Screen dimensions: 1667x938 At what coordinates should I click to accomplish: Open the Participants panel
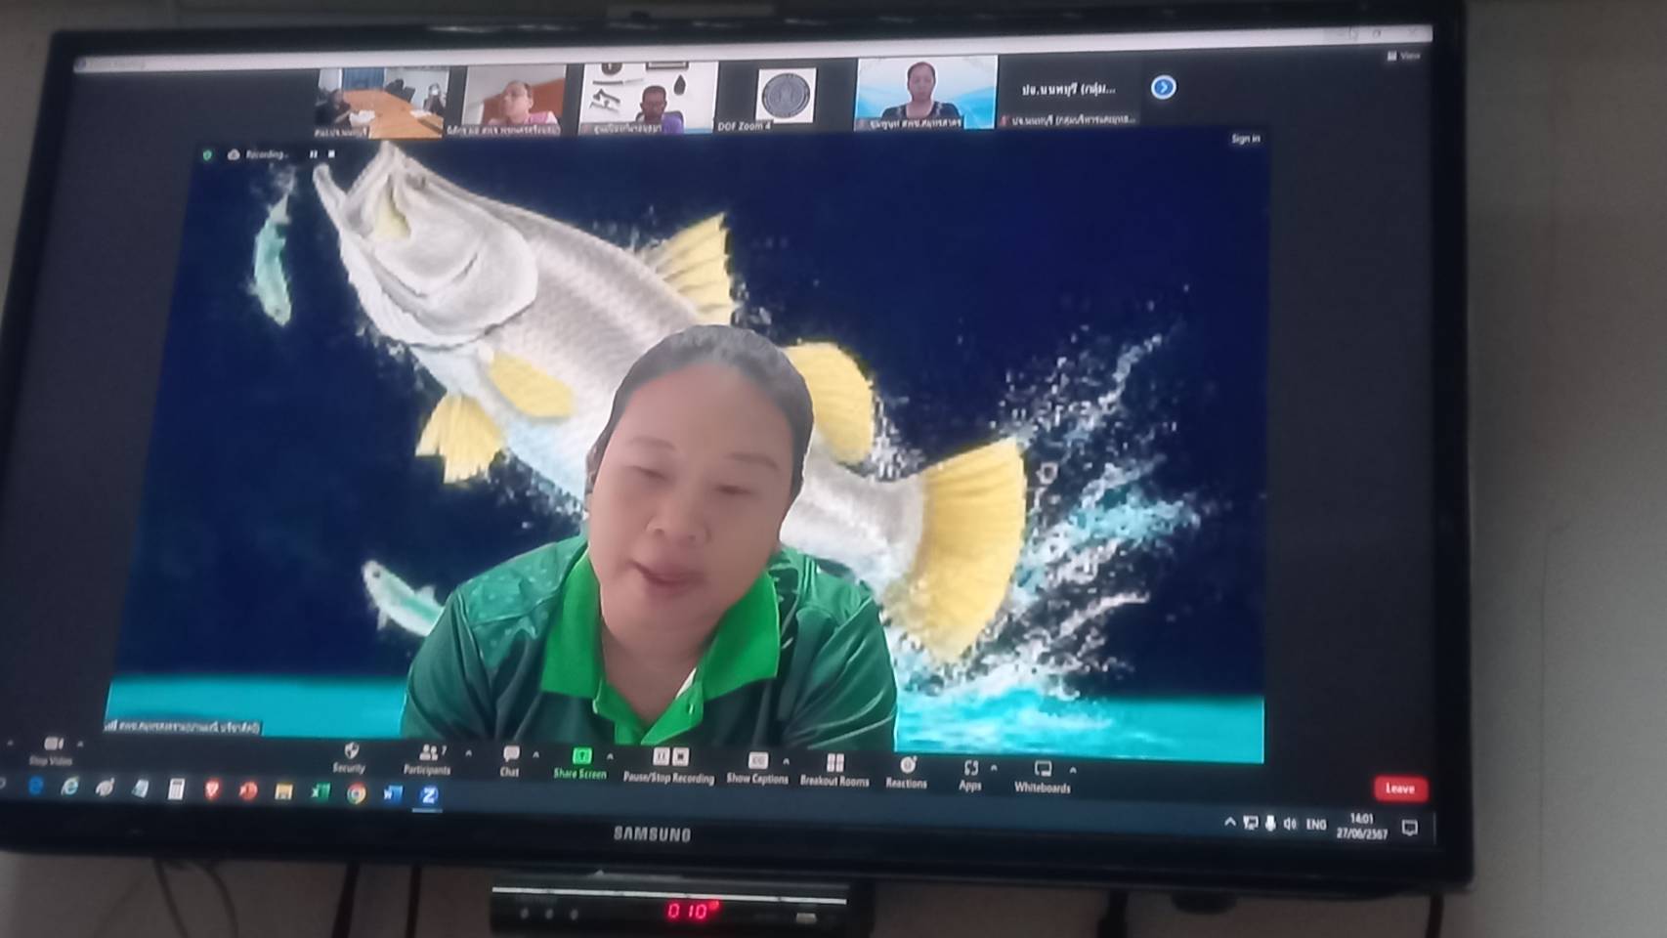[427, 759]
